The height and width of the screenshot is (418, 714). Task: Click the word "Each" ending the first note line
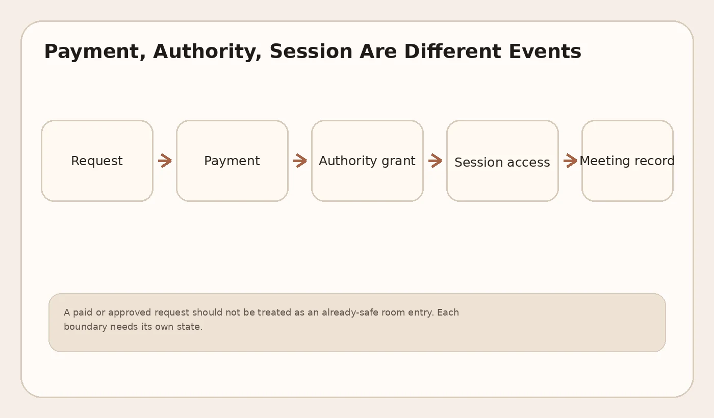click(448, 312)
